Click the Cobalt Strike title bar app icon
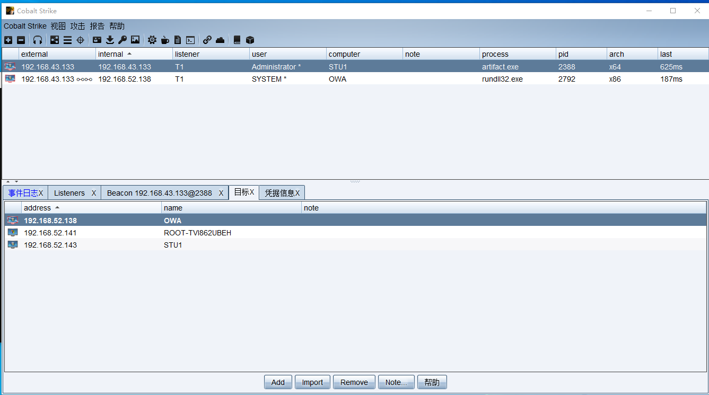This screenshot has width=709, height=395. click(10, 11)
